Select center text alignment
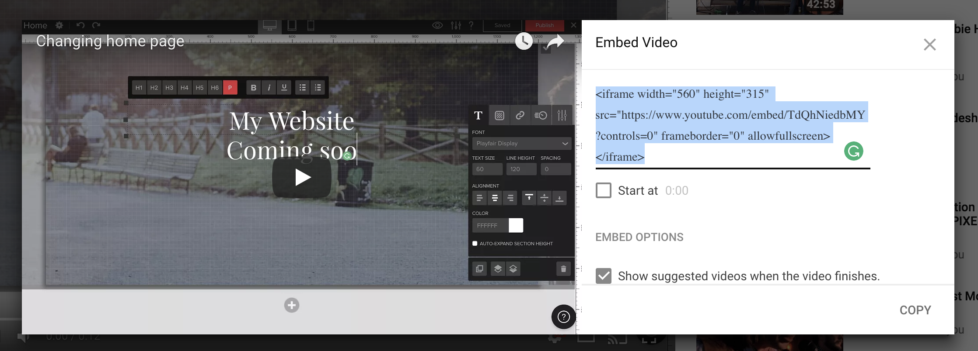Viewport: 978px width, 351px height. click(x=495, y=198)
